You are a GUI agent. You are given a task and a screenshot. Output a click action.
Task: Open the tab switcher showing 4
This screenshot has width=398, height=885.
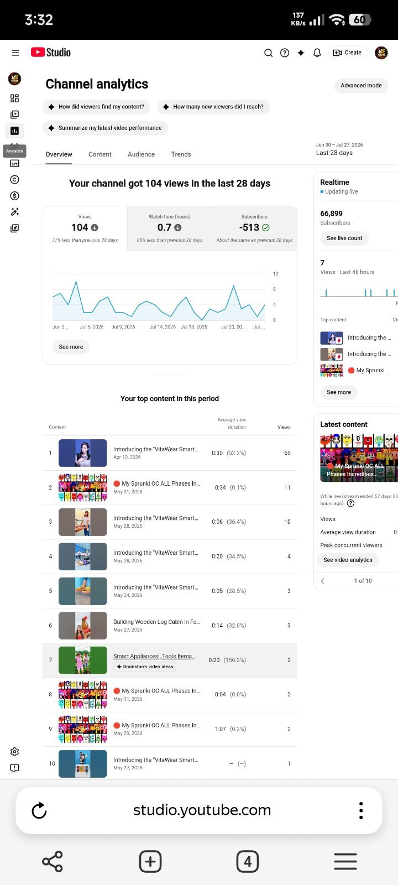point(248,862)
